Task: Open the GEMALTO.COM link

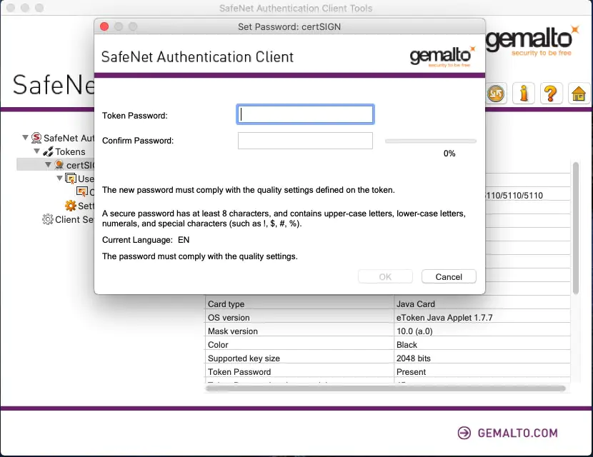Action: coord(507,433)
